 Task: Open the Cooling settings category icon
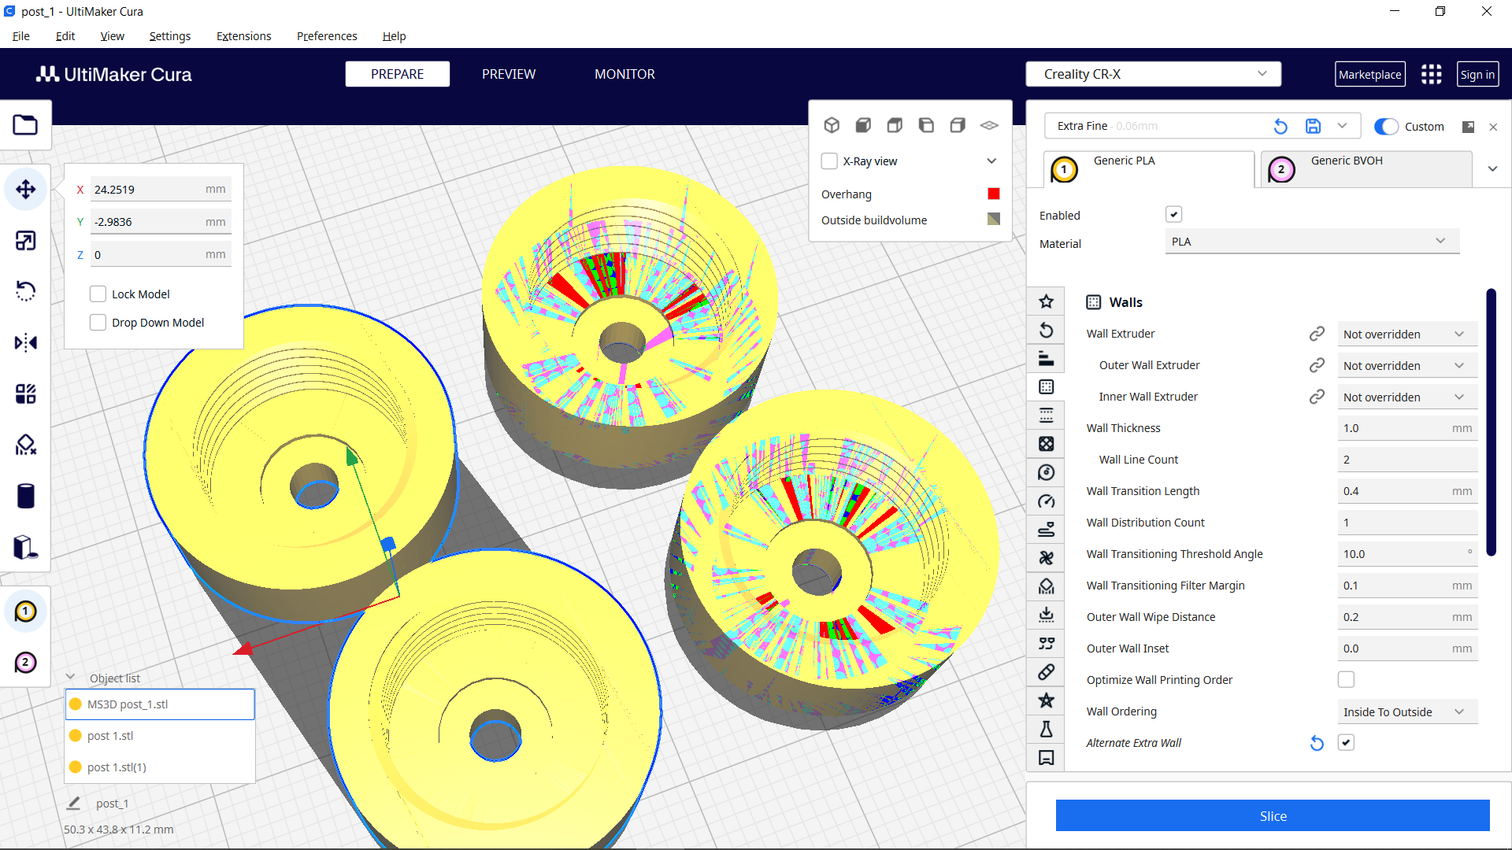[1046, 558]
